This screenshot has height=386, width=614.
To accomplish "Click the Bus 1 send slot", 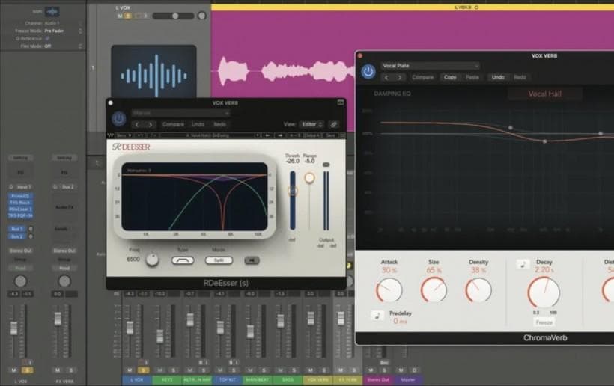I will (x=16, y=229).
